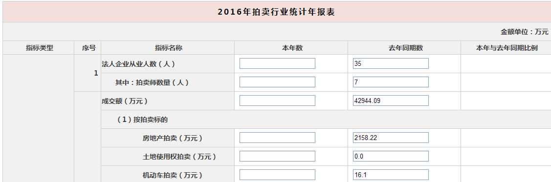551x182 pixels.
Task: Click last-year field showing 2158.22
Action: tap(391, 138)
